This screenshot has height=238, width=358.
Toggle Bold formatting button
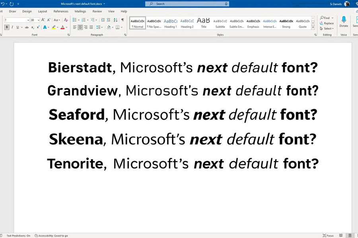7,27
